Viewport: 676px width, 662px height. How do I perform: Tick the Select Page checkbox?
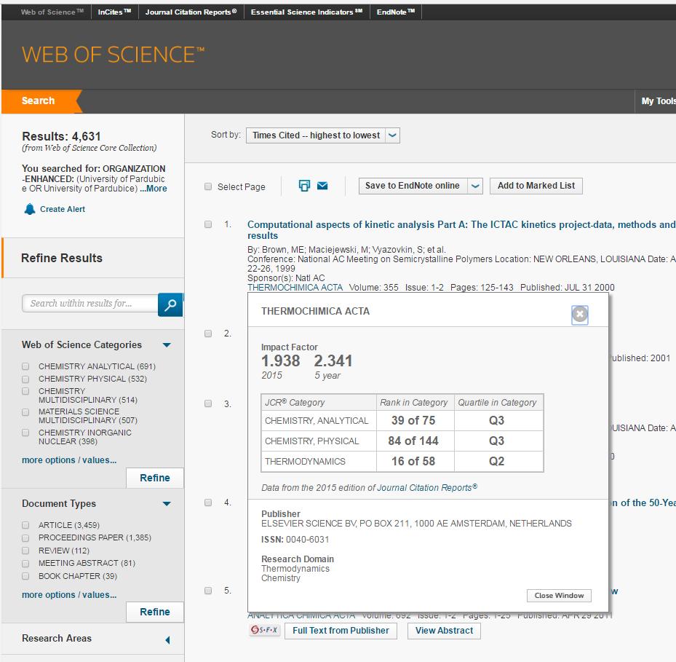tap(208, 186)
